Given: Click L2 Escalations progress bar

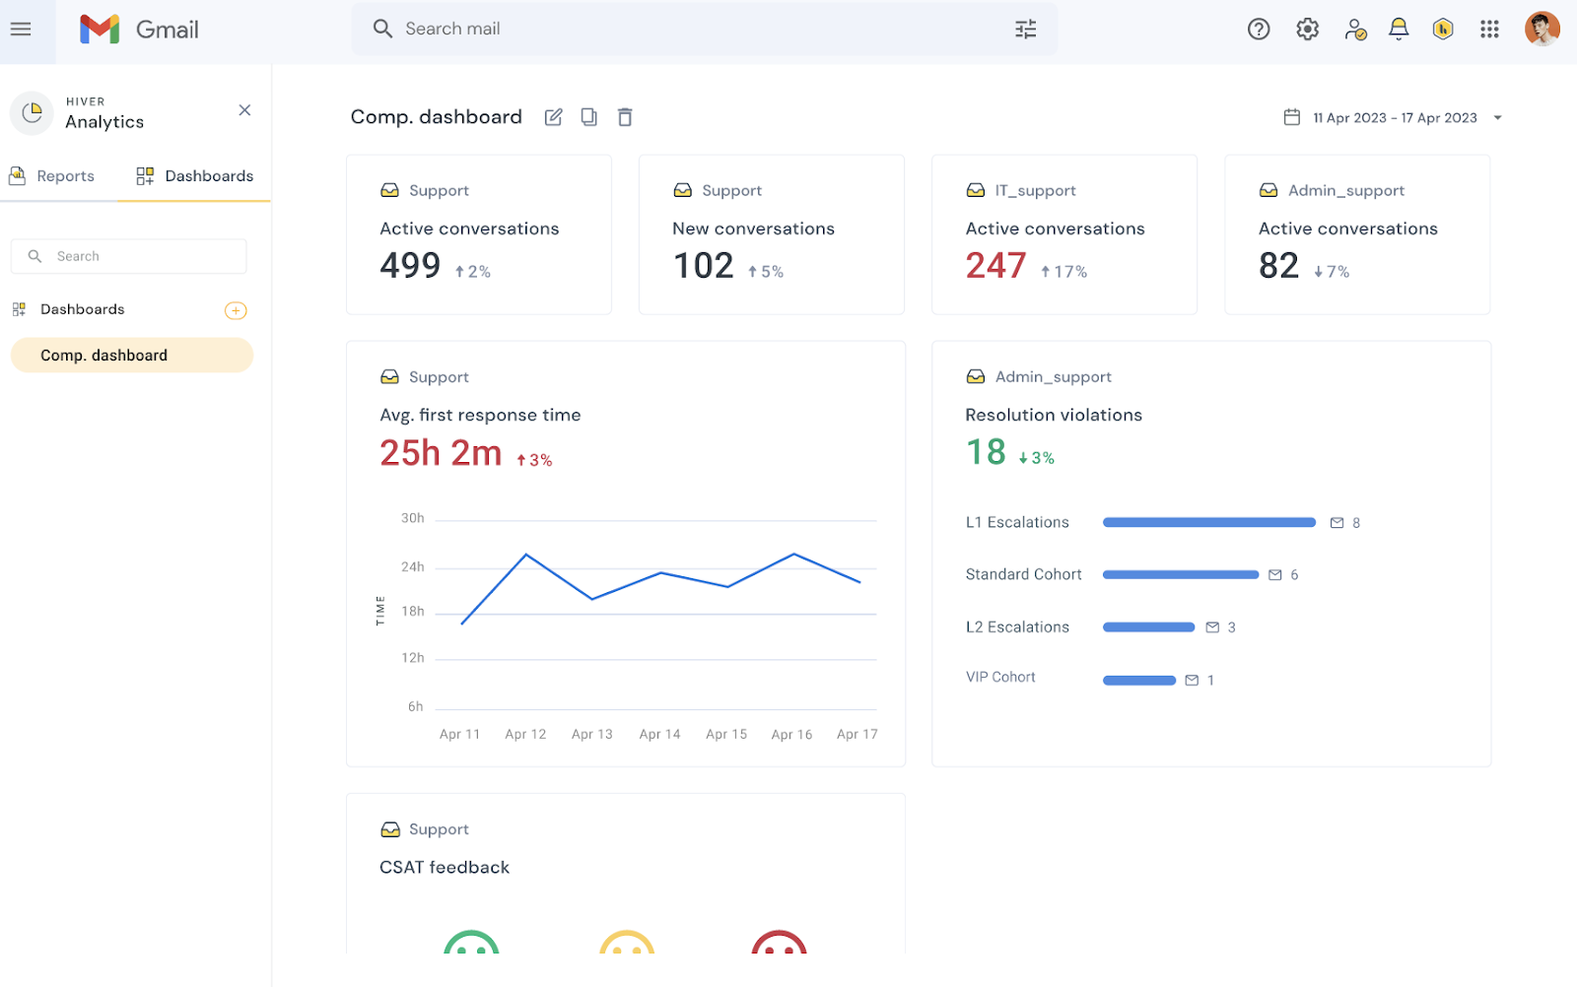Looking at the screenshot, I should (1148, 627).
